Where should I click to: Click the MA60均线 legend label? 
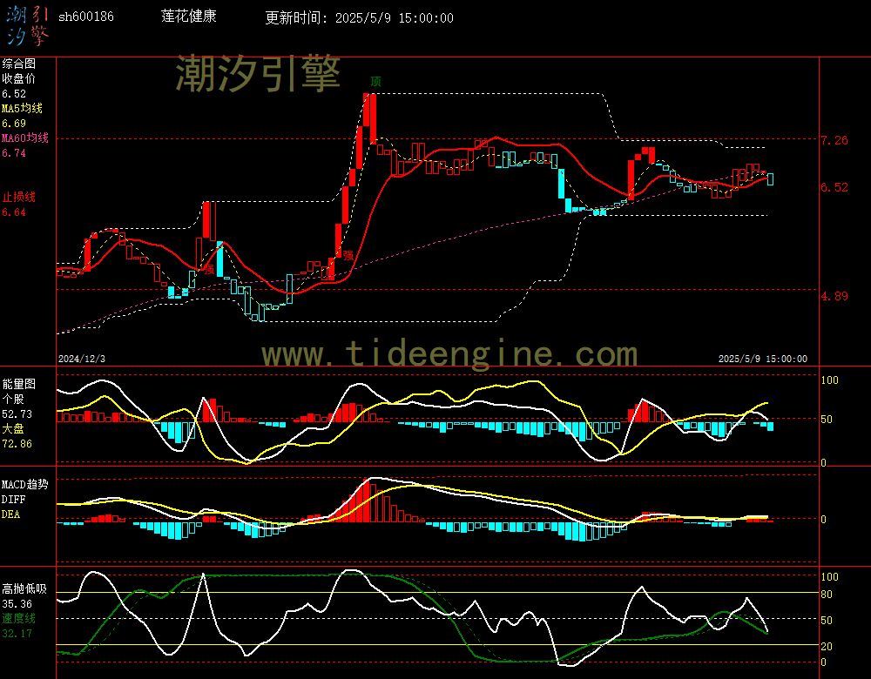click(25, 138)
